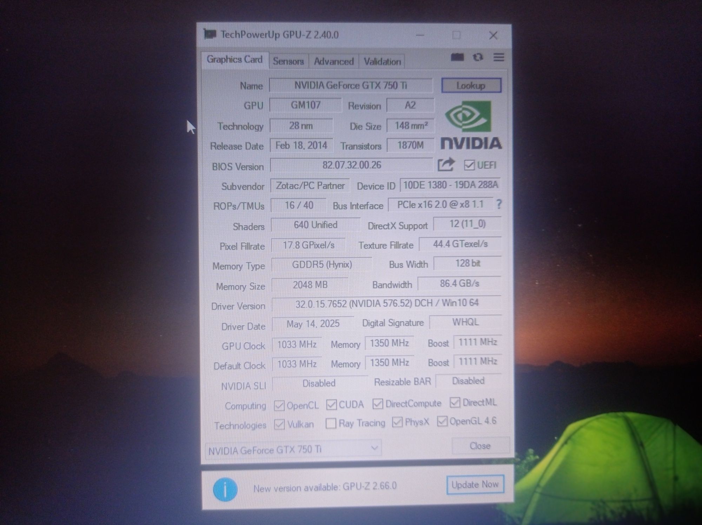The width and height of the screenshot is (702, 525).
Task: Click the refresh icon in GPU-Z
Action: (478, 57)
